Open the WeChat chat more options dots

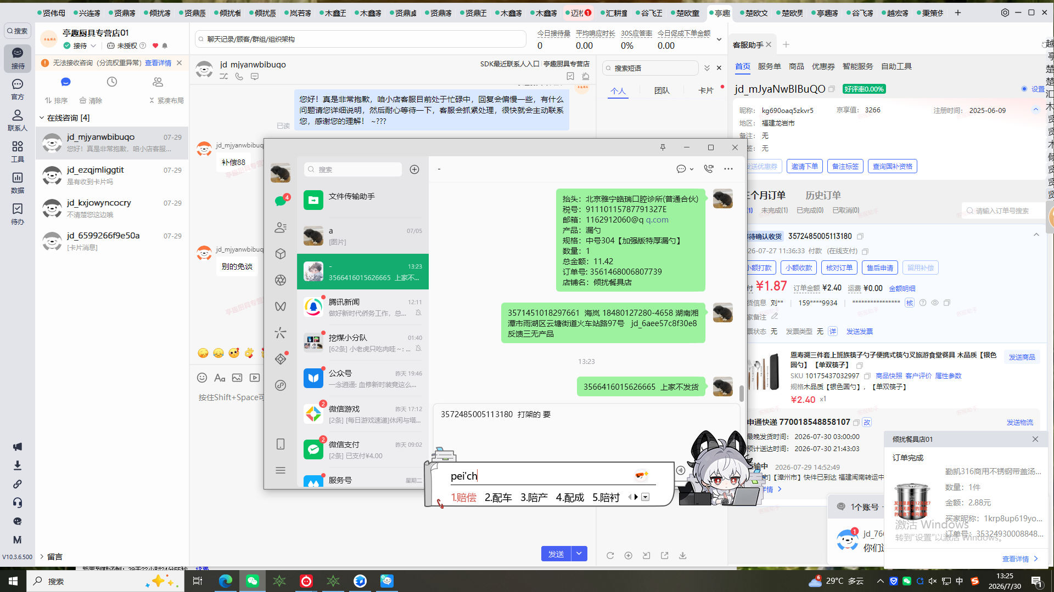pyautogui.click(x=728, y=169)
